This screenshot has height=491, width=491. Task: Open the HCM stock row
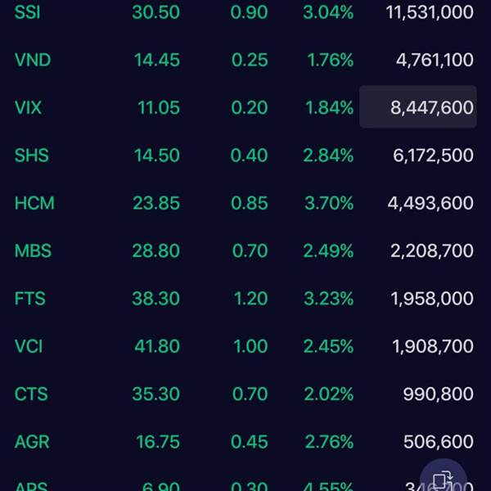pyautogui.click(x=34, y=203)
